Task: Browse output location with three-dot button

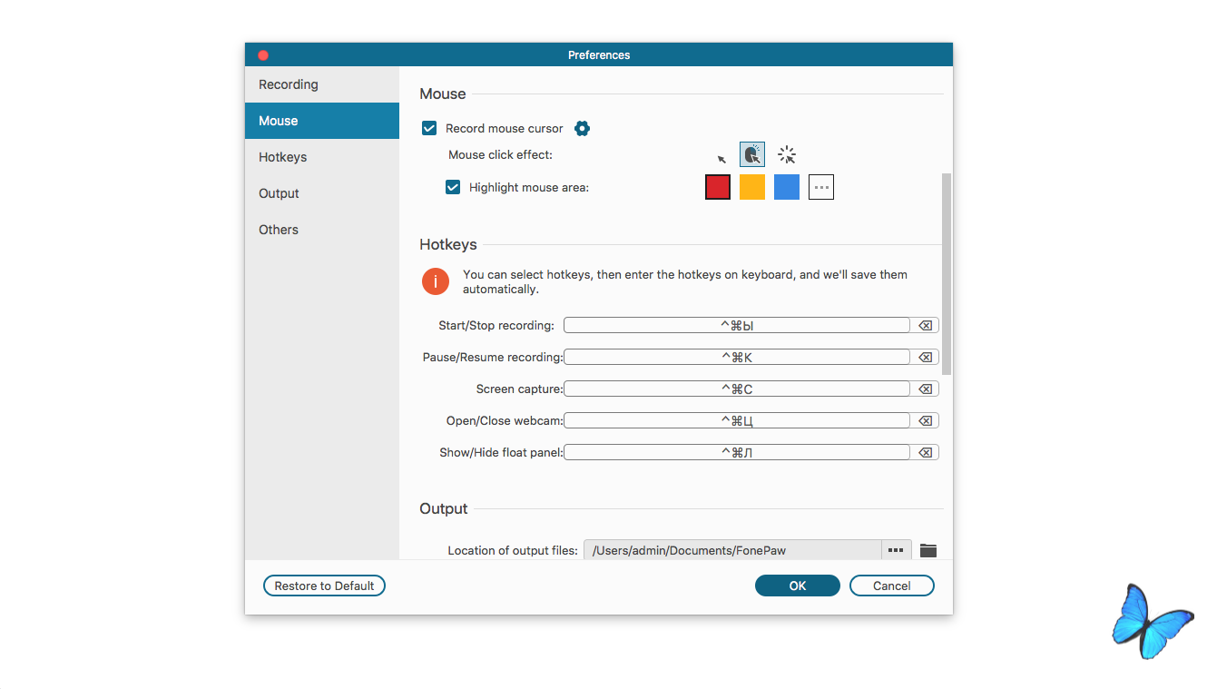Action: 896,550
